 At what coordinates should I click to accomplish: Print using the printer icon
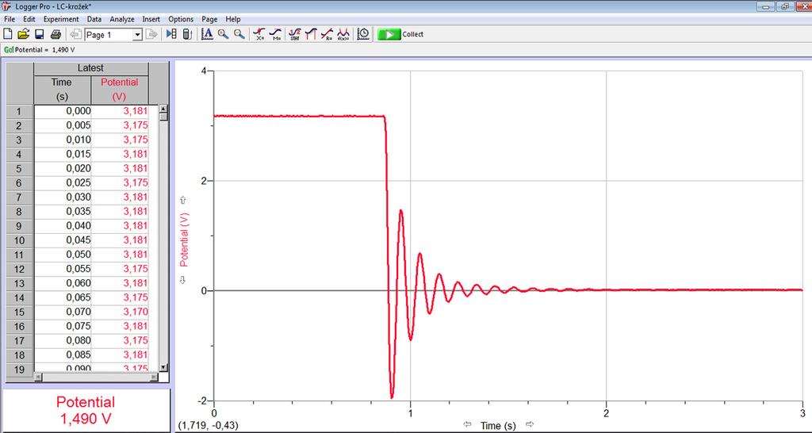tap(56, 34)
